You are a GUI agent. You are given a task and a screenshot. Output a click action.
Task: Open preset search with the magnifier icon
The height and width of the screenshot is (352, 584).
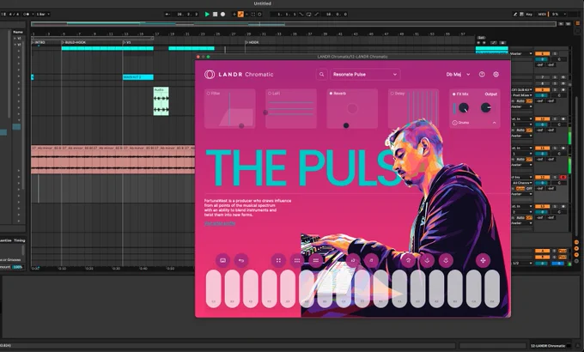(x=321, y=75)
